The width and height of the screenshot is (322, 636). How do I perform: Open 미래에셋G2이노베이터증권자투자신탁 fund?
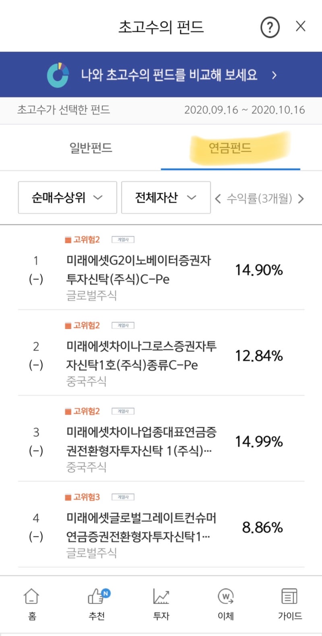(x=161, y=268)
